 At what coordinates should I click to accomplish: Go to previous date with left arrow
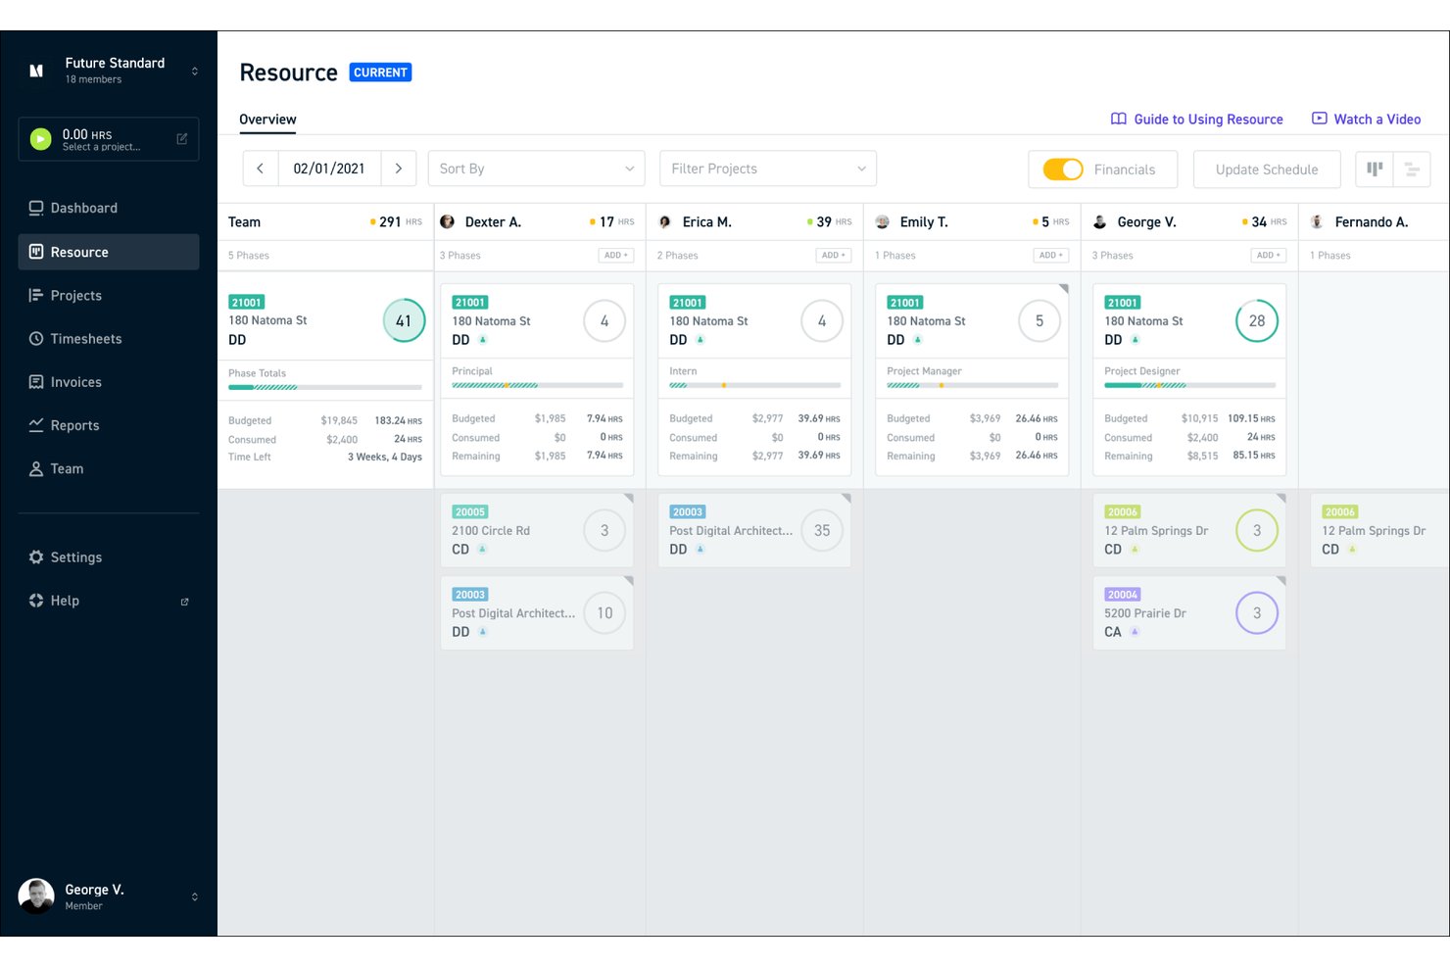tap(261, 169)
